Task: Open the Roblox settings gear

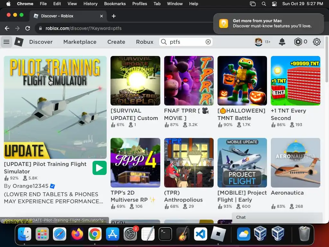Action: point(316,42)
